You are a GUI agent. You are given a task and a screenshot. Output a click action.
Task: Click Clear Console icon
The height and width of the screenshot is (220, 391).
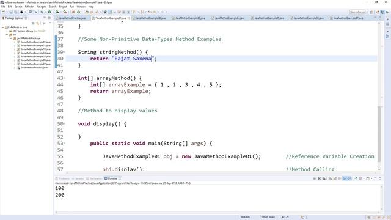click(330, 178)
